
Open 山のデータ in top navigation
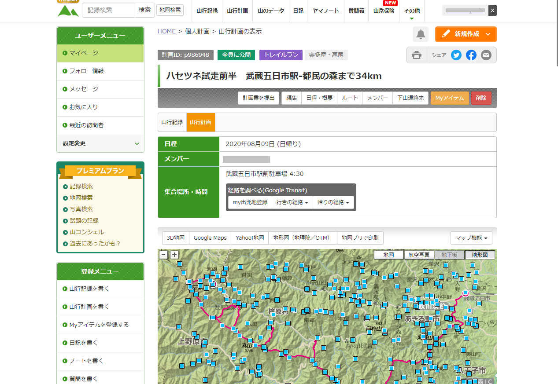[271, 11]
